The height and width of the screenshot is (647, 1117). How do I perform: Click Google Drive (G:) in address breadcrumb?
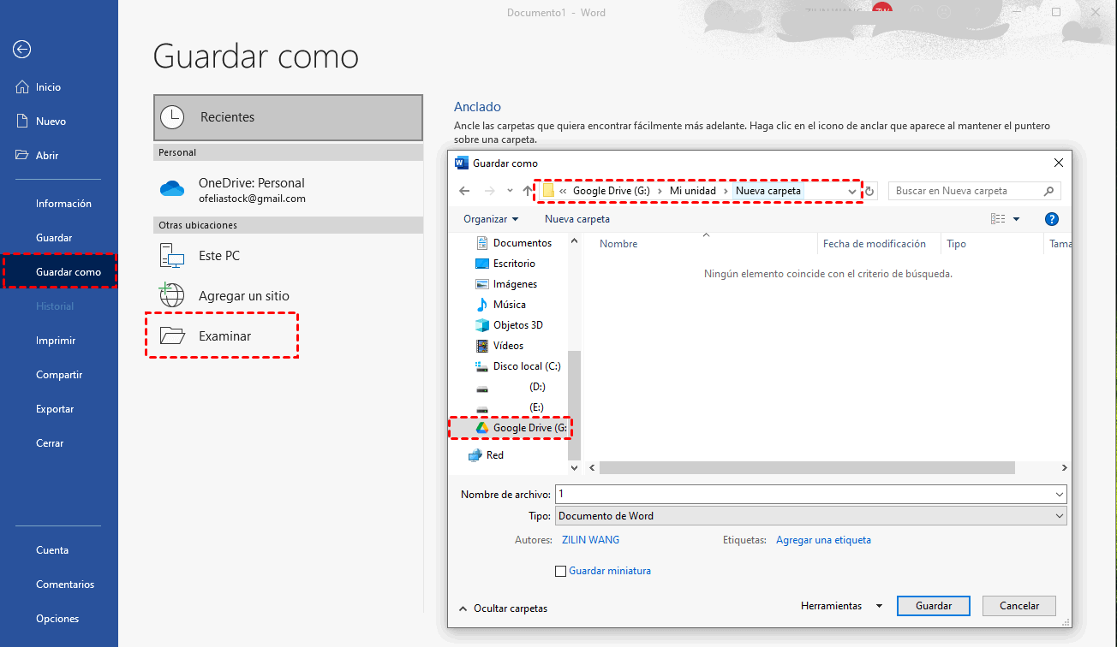pos(612,191)
